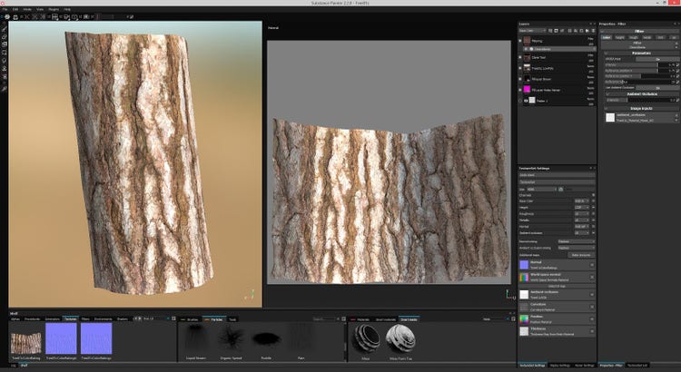Choose the Organic Spread particle brush
This screenshot has width=681, height=372.
[x=231, y=338]
